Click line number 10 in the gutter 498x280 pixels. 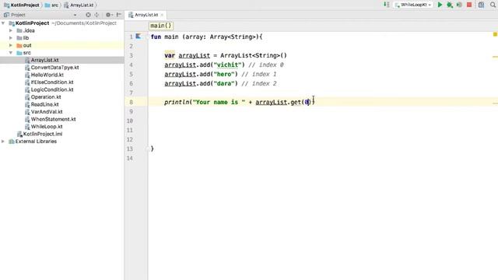coord(130,121)
